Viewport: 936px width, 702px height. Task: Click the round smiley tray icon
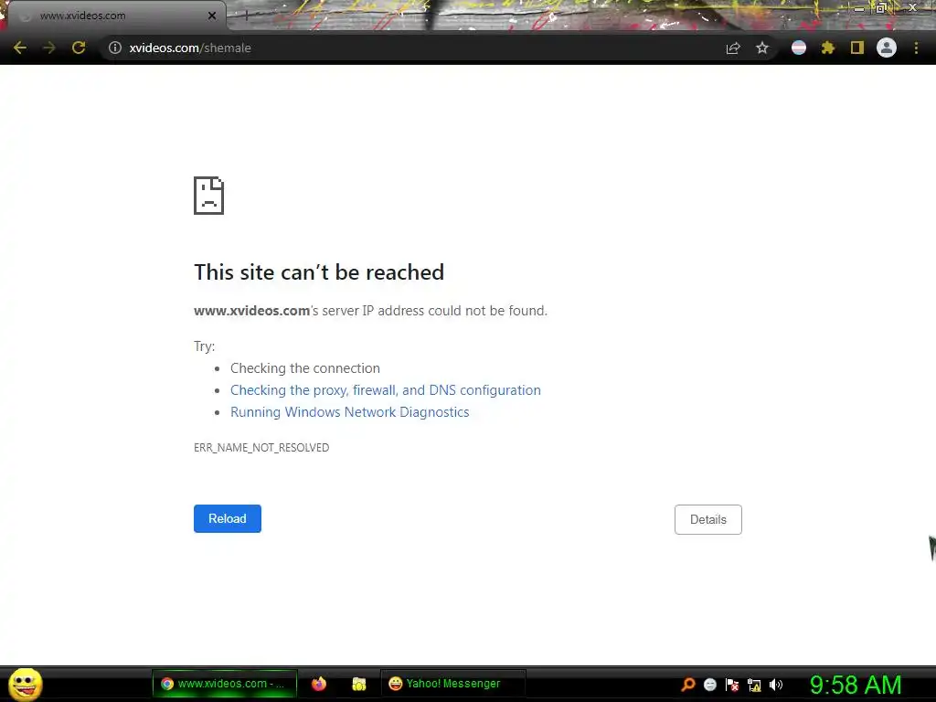point(710,685)
